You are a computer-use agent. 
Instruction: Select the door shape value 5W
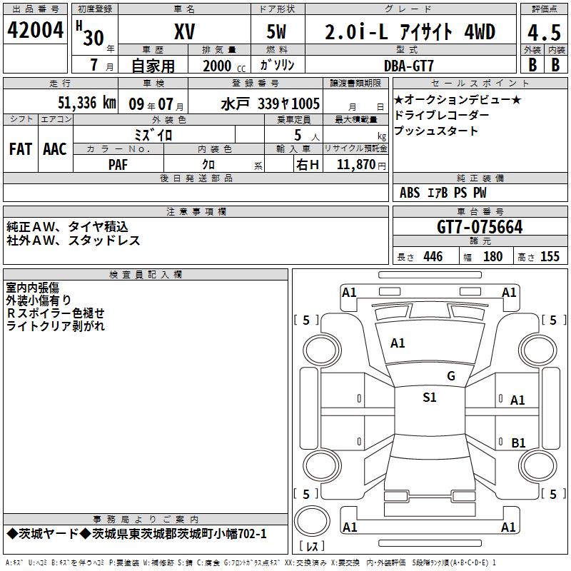pyautogui.click(x=277, y=31)
